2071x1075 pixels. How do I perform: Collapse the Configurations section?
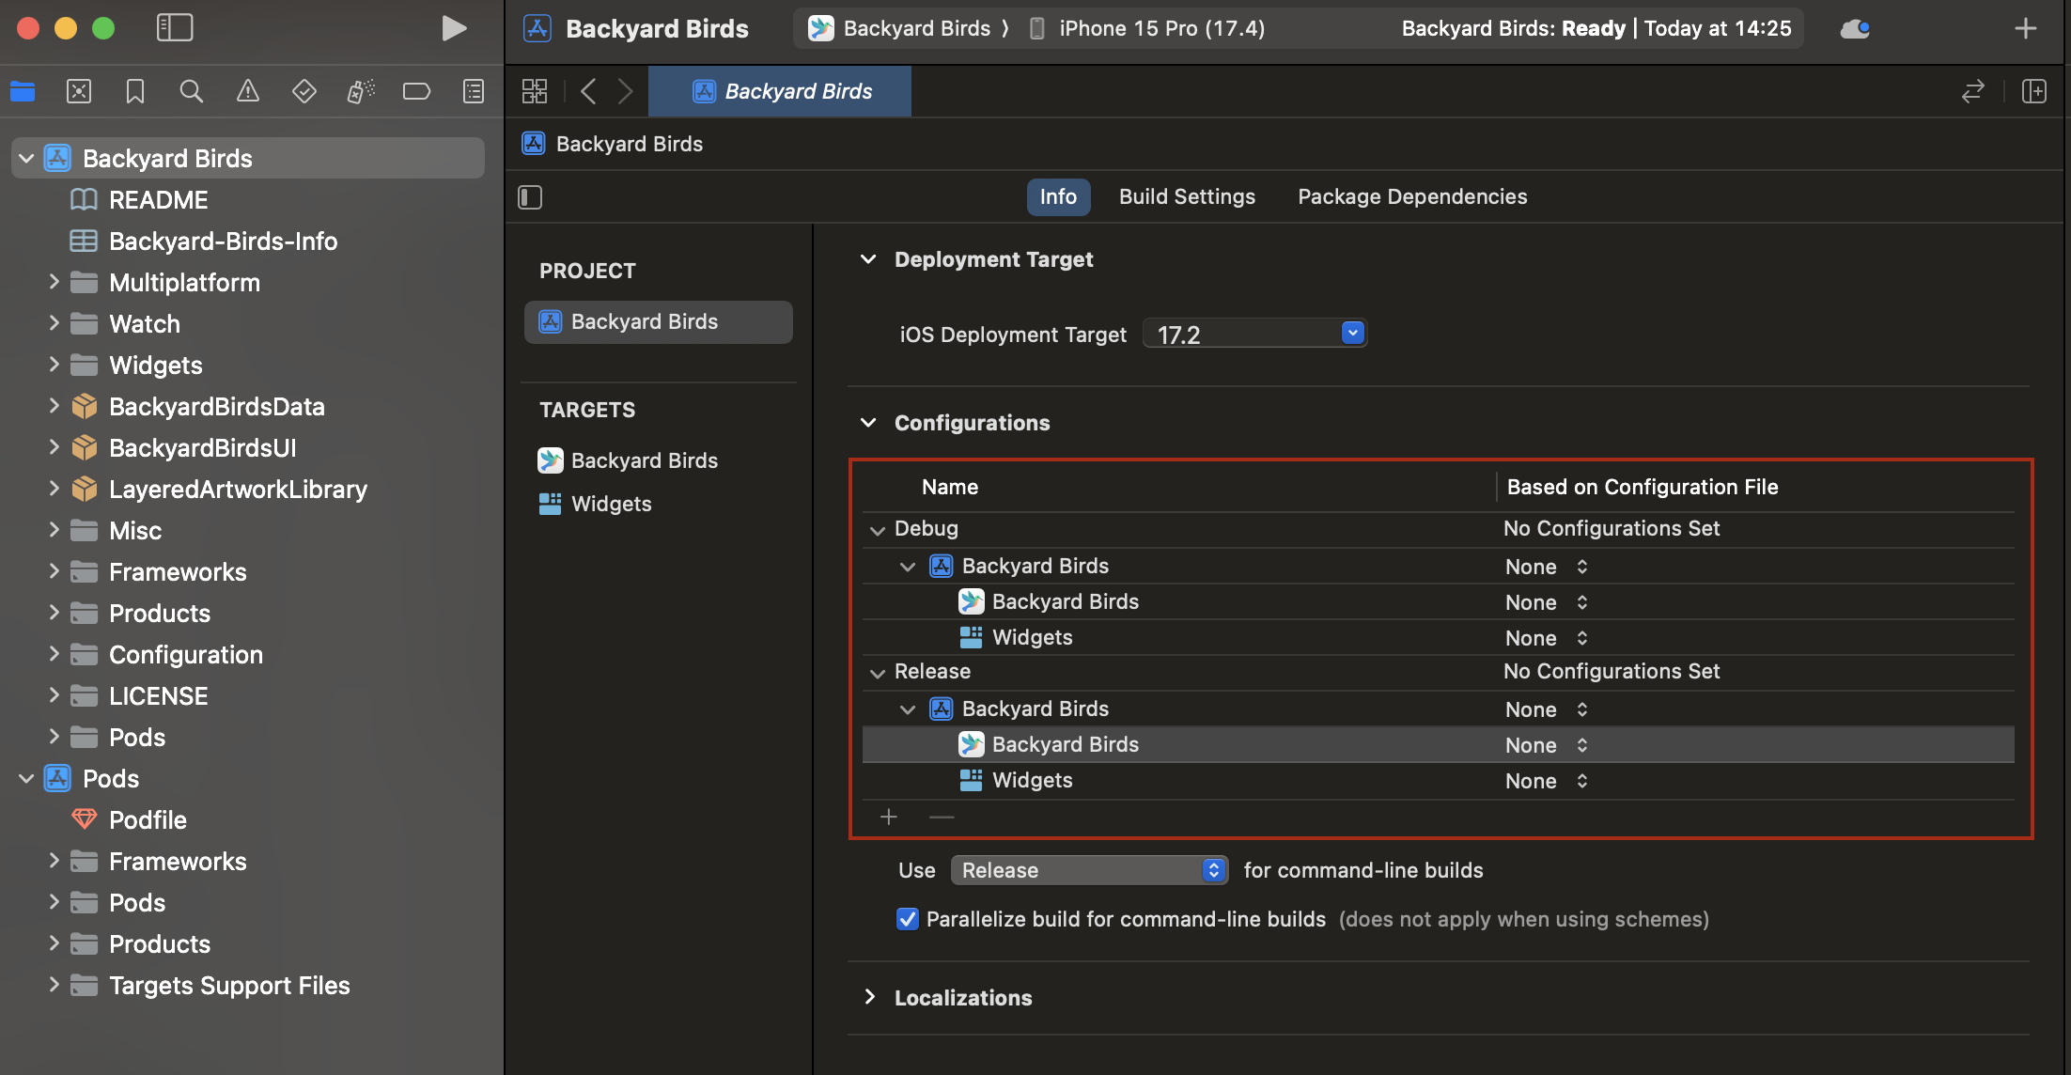pos(868,423)
